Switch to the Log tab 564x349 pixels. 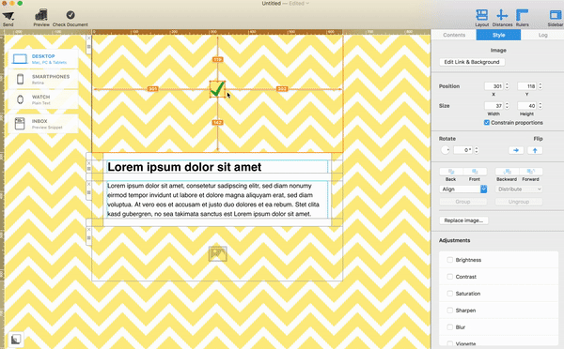pos(542,35)
